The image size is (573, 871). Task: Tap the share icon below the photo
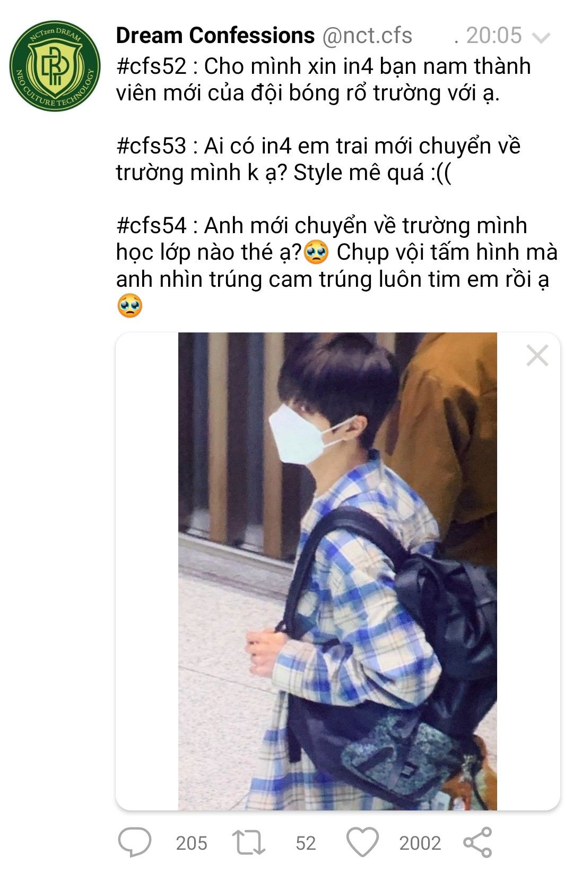[477, 842]
